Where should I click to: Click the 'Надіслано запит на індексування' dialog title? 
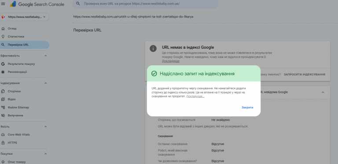click(197, 74)
